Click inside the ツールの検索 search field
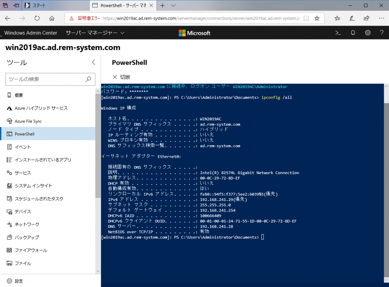Viewport: 389px width, 287px height. coord(49,79)
